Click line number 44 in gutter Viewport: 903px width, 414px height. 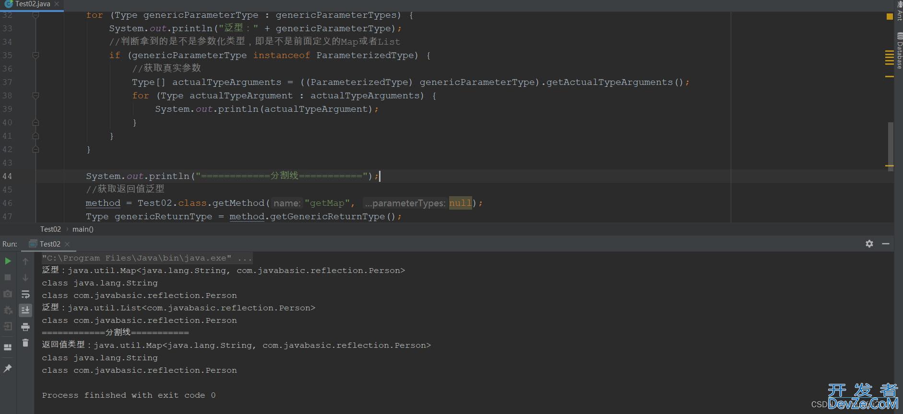(7, 176)
